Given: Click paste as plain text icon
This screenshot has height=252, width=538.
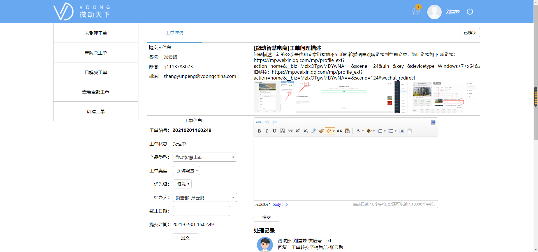Looking at the screenshot, I should point(347,131).
